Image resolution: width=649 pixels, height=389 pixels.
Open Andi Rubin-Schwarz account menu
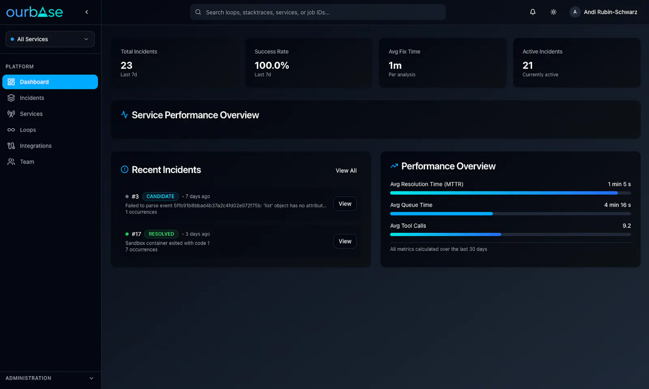point(604,12)
